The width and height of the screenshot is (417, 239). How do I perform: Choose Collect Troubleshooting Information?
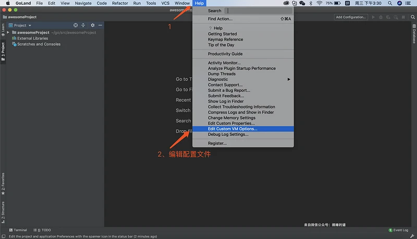pyautogui.click(x=243, y=107)
